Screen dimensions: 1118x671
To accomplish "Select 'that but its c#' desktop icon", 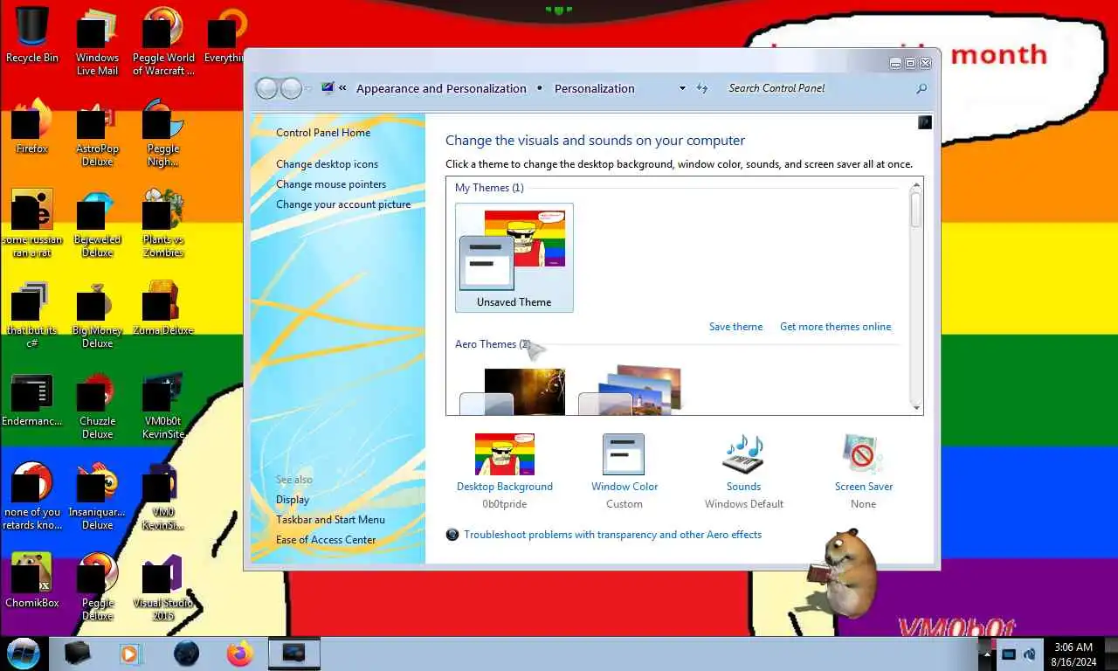I will click(32, 314).
